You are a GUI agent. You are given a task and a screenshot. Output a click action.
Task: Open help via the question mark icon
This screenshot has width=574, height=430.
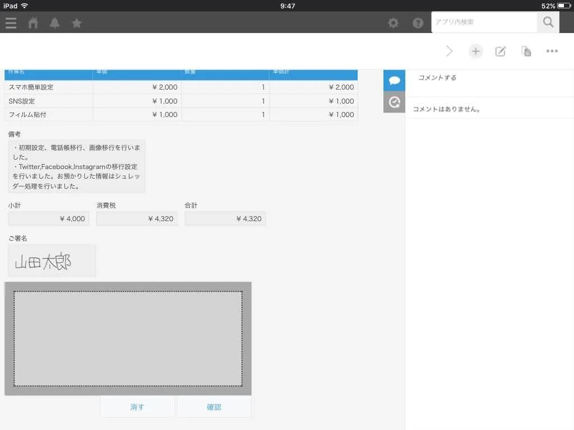418,23
